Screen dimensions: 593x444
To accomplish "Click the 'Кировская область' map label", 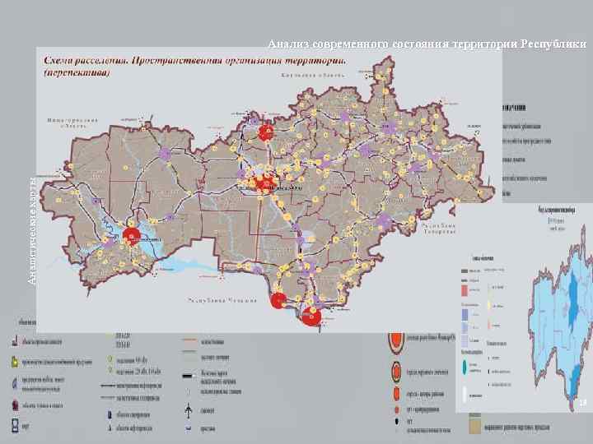I will (313, 75).
